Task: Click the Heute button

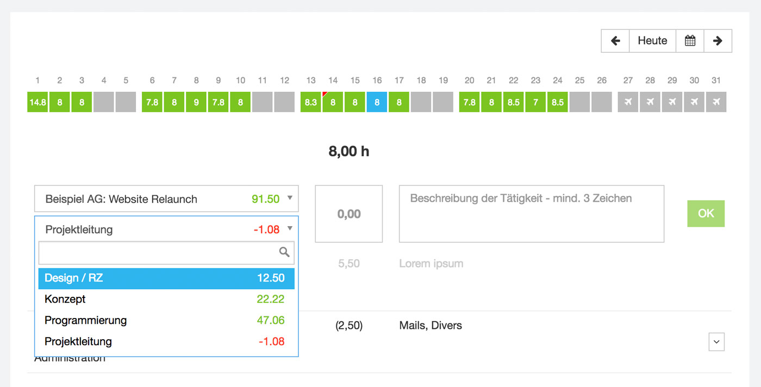Action: [652, 41]
